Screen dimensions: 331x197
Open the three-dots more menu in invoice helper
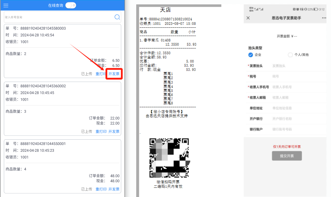324,18
